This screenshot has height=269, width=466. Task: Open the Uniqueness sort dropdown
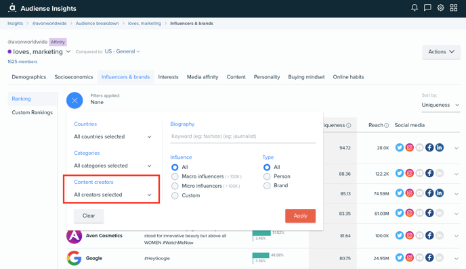[x=440, y=105]
